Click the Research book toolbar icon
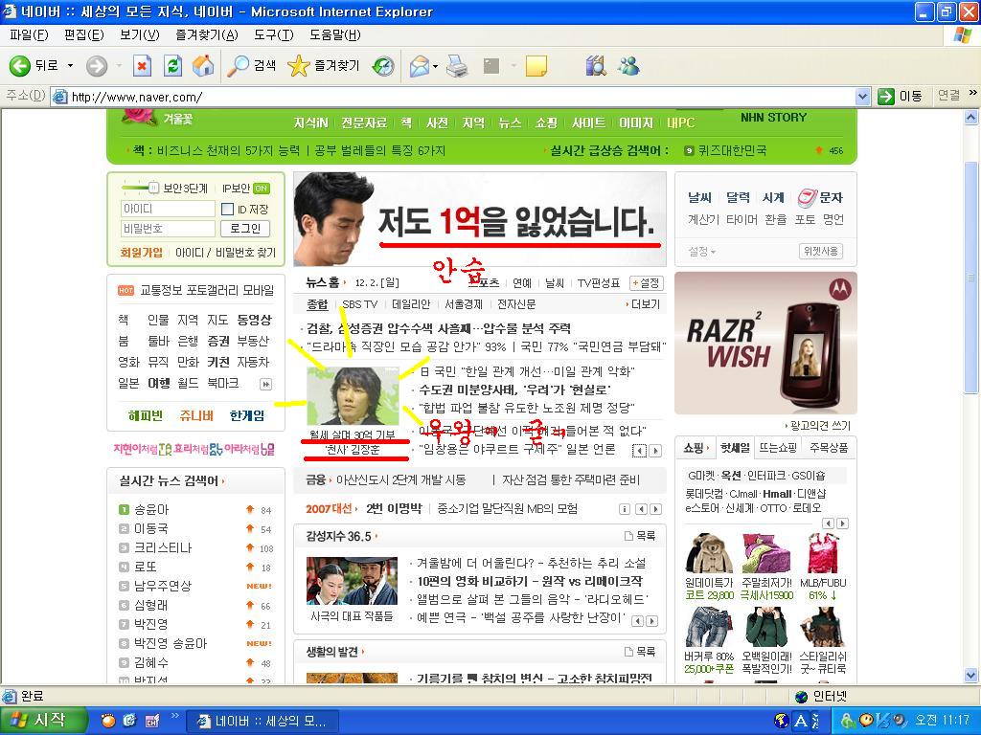 pos(596,66)
